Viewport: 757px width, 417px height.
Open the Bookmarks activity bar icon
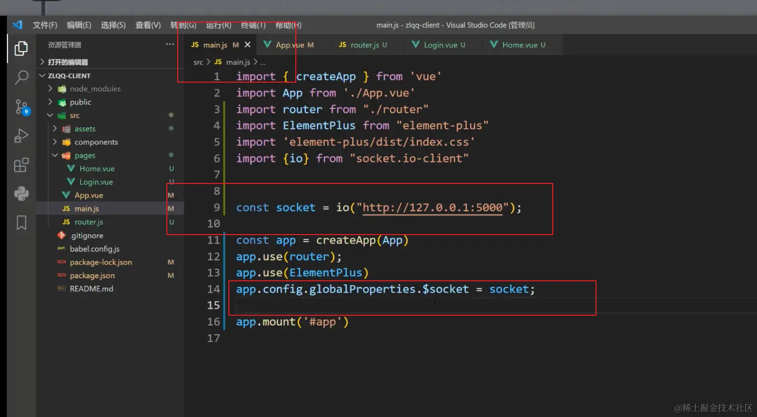click(x=21, y=223)
